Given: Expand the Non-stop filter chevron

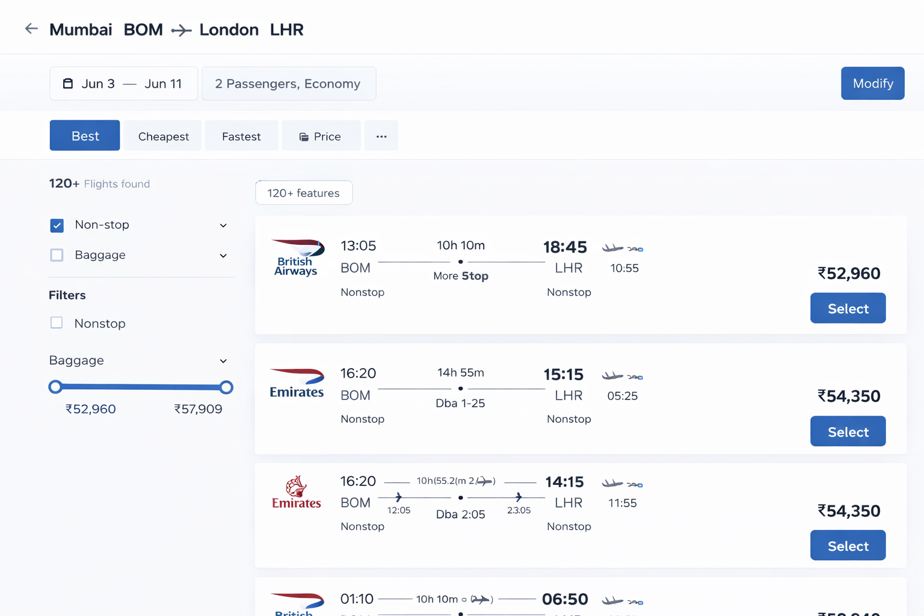Looking at the screenshot, I should click(223, 225).
